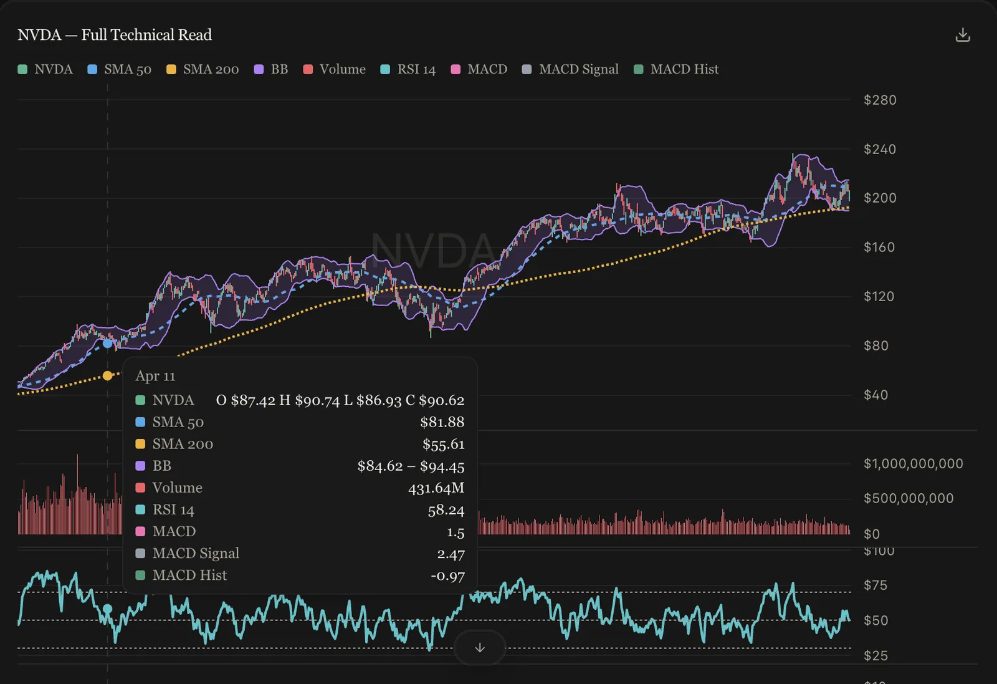Image resolution: width=997 pixels, height=684 pixels.
Task: Toggle the Volume legend item
Action: (335, 69)
